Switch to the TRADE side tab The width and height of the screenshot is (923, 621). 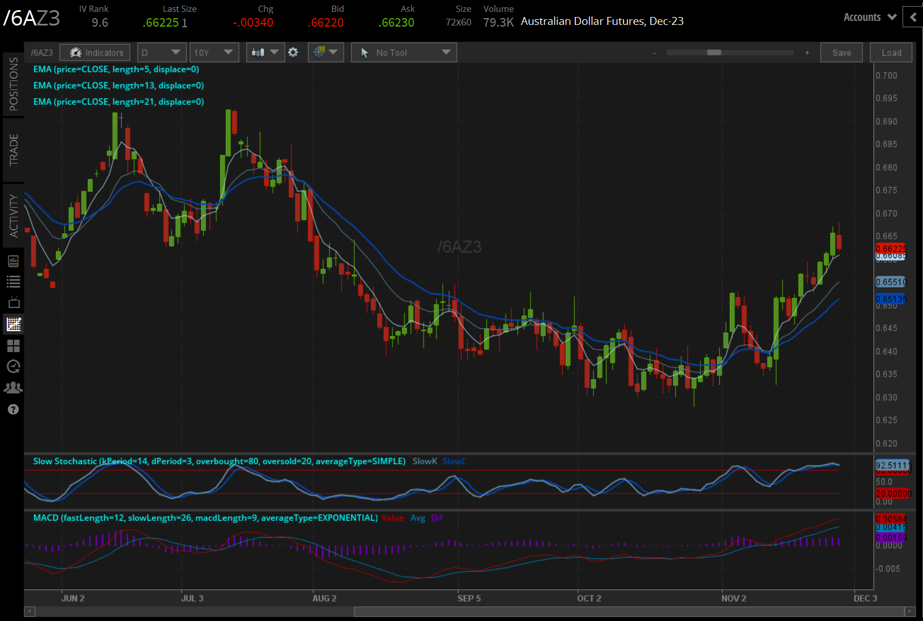click(14, 150)
